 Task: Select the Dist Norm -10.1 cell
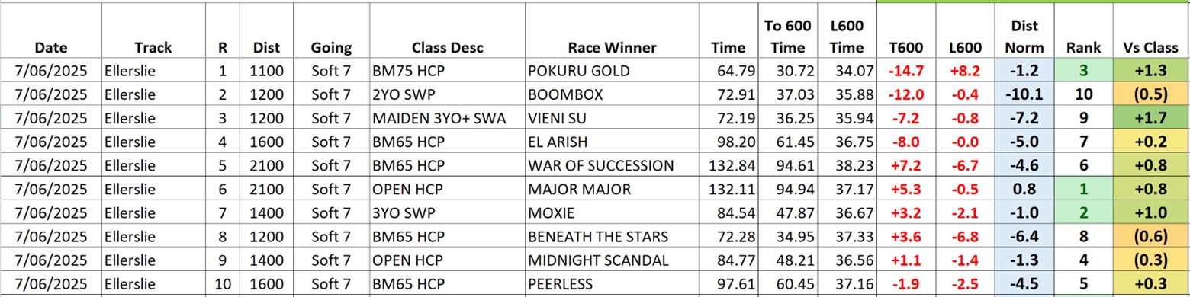1024,94
